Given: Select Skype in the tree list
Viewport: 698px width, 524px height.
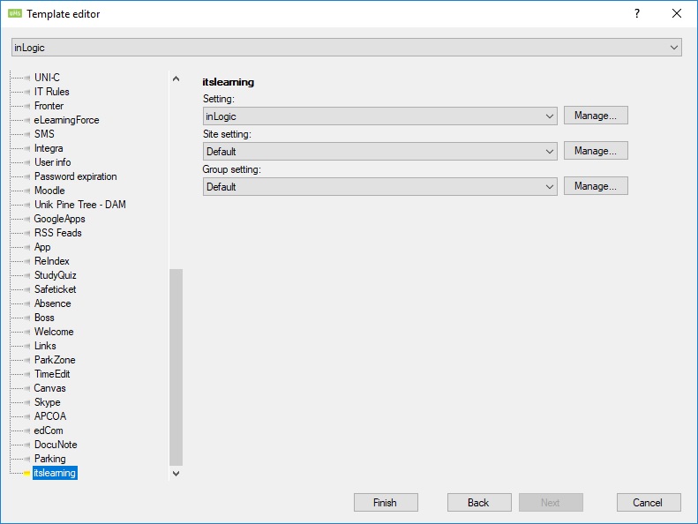Looking at the screenshot, I should (x=48, y=402).
